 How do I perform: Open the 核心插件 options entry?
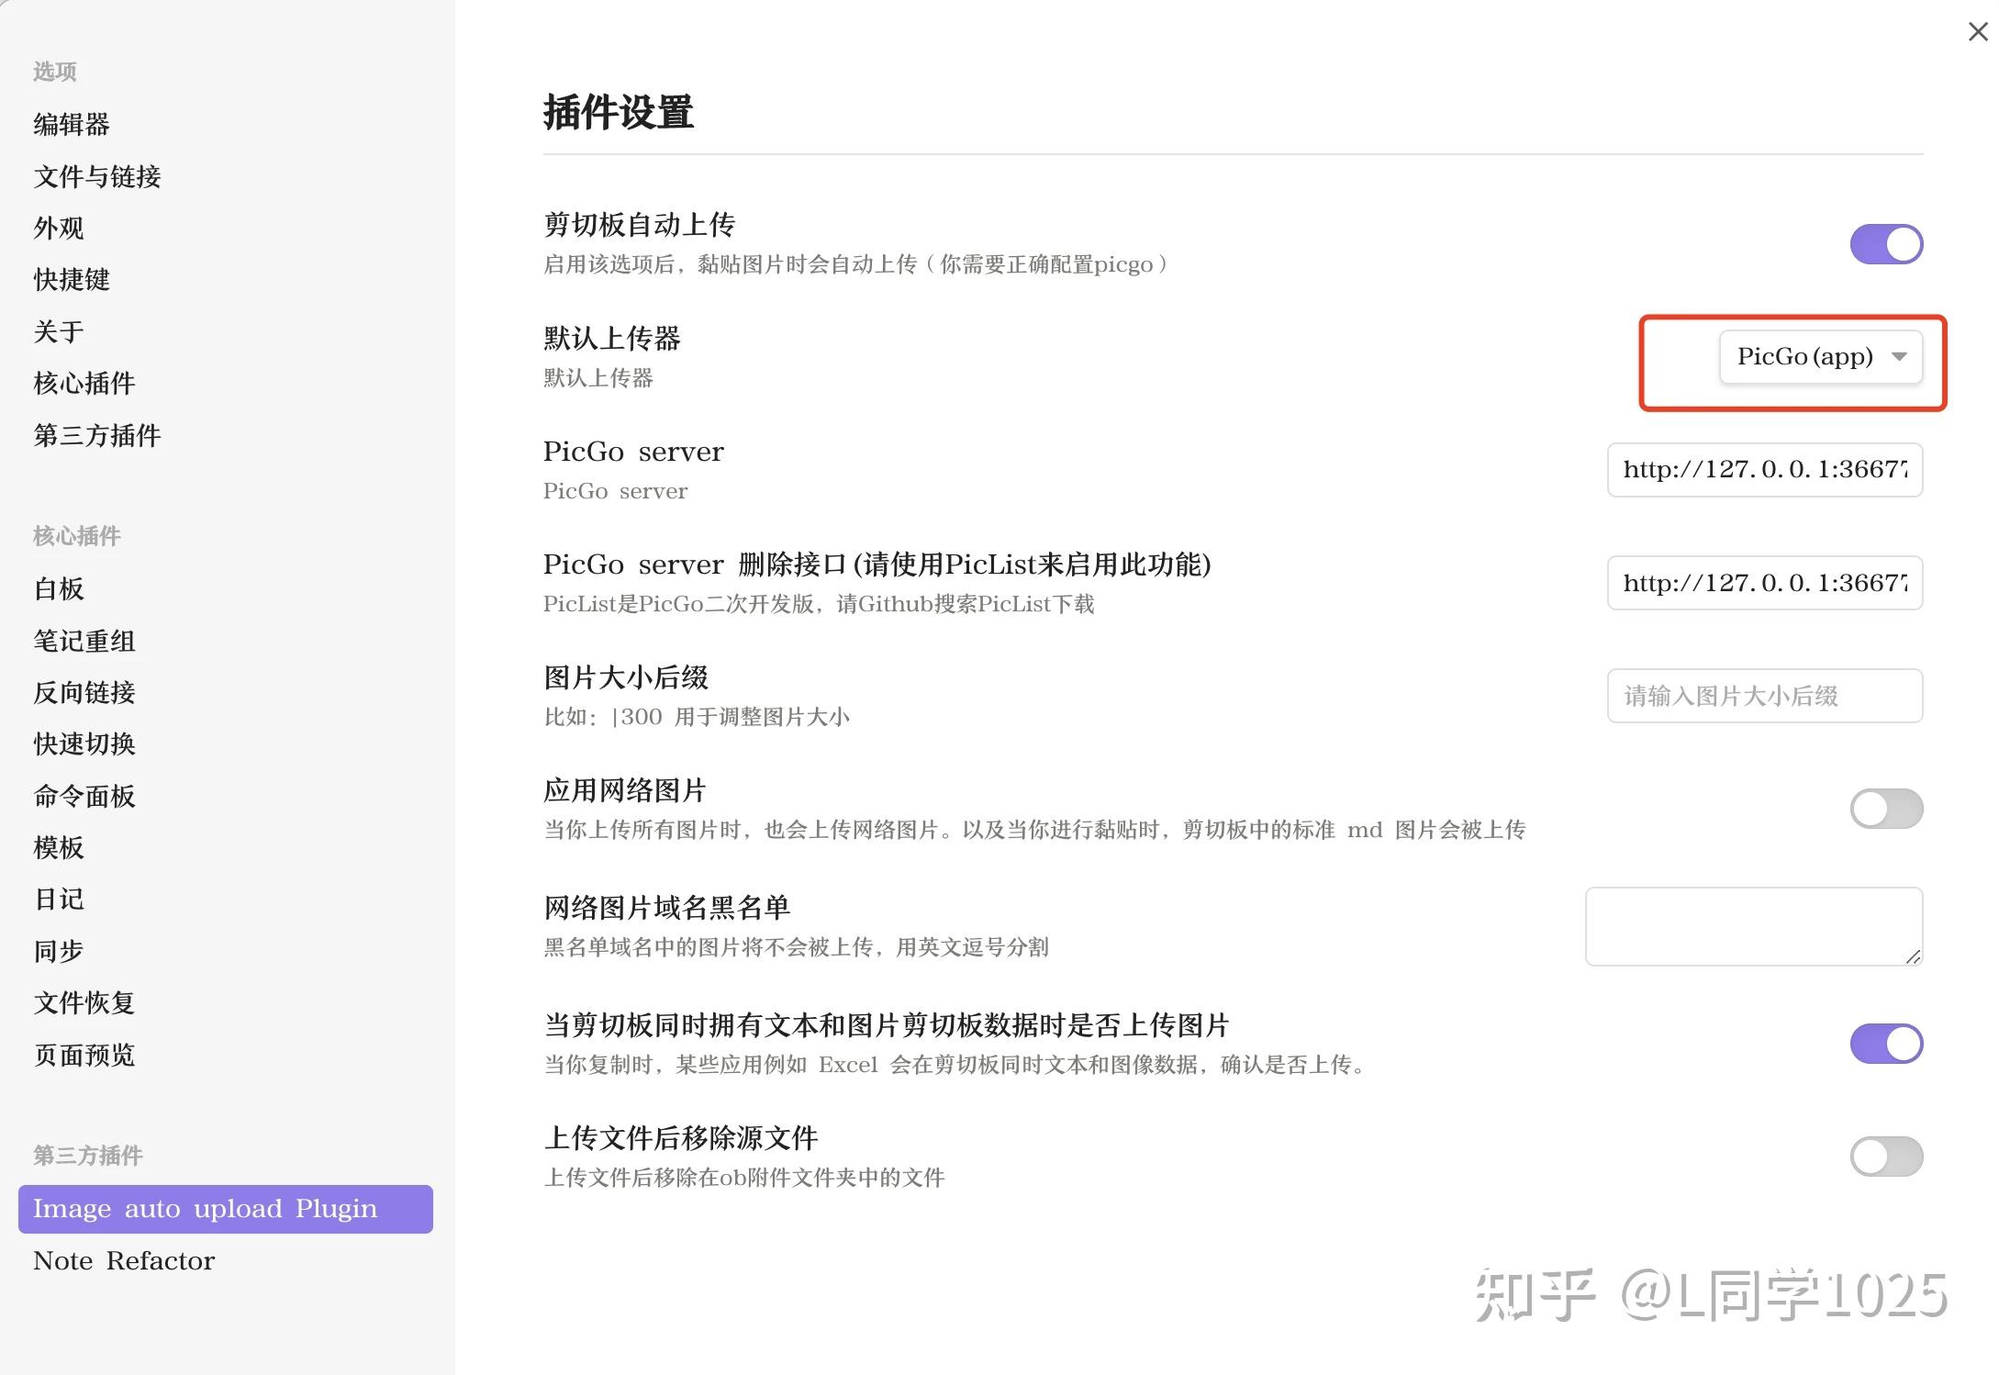pos(84,383)
